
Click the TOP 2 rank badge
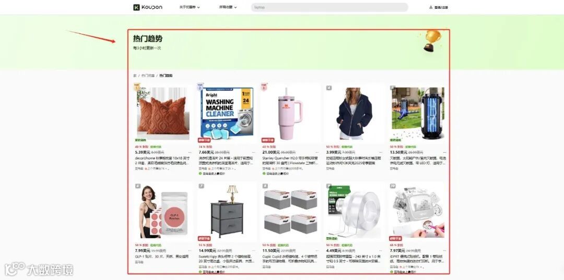pos(201,87)
